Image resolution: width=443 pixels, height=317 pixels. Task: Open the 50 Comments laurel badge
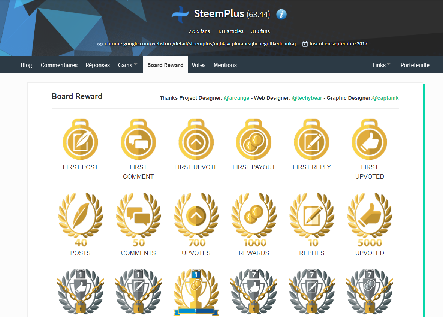point(138,219)
